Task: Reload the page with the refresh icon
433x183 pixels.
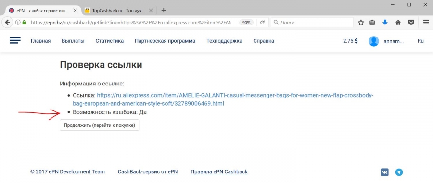Action: (262, 23)
